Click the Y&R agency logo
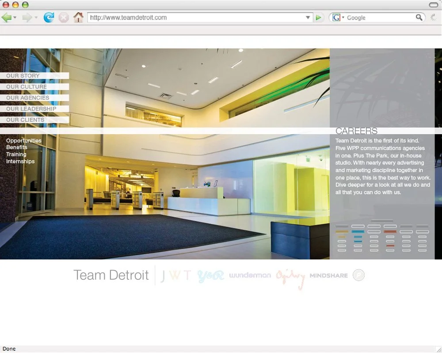 pyautogui.click(x=210, y=276)
